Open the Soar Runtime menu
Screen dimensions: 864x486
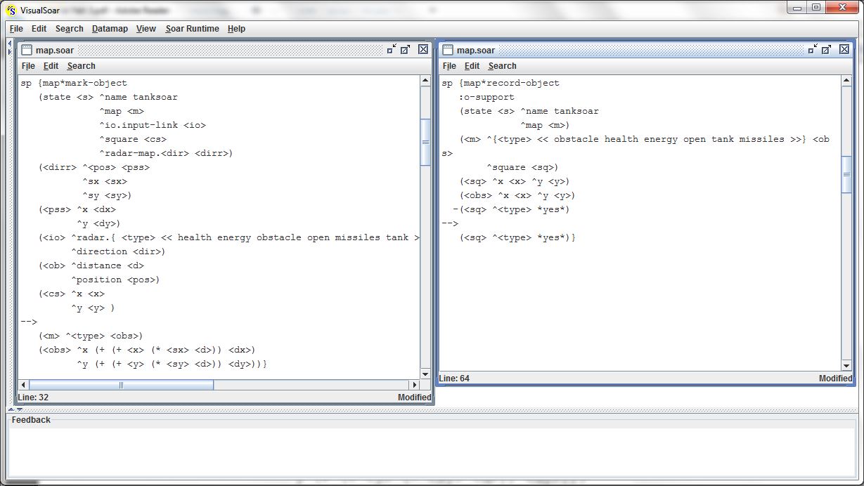pos(192,29)
